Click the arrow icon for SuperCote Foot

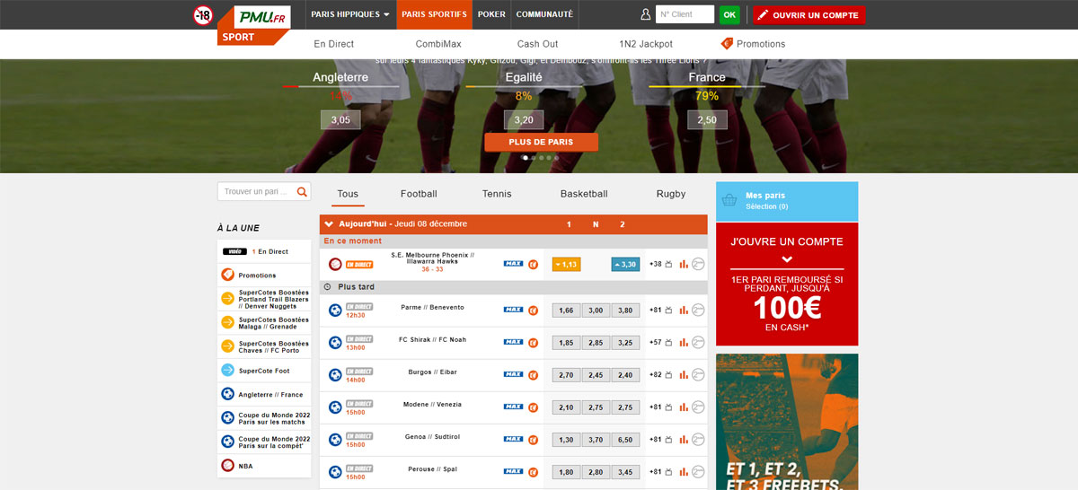pos(228,370)
